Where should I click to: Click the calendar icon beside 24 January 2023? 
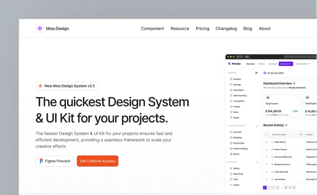tap(265, 73)
